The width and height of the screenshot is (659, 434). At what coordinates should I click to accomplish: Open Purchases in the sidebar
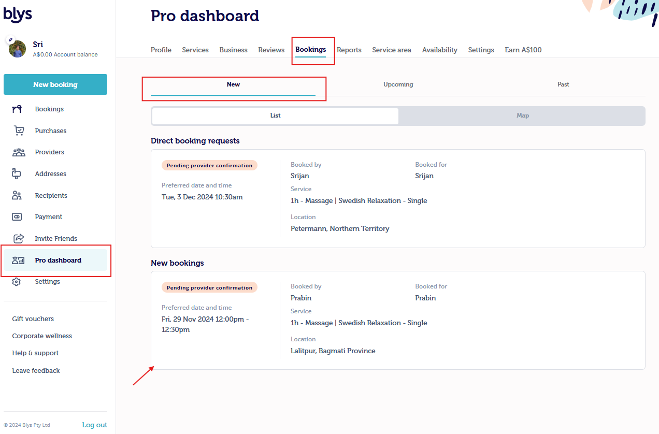[51, 131]
